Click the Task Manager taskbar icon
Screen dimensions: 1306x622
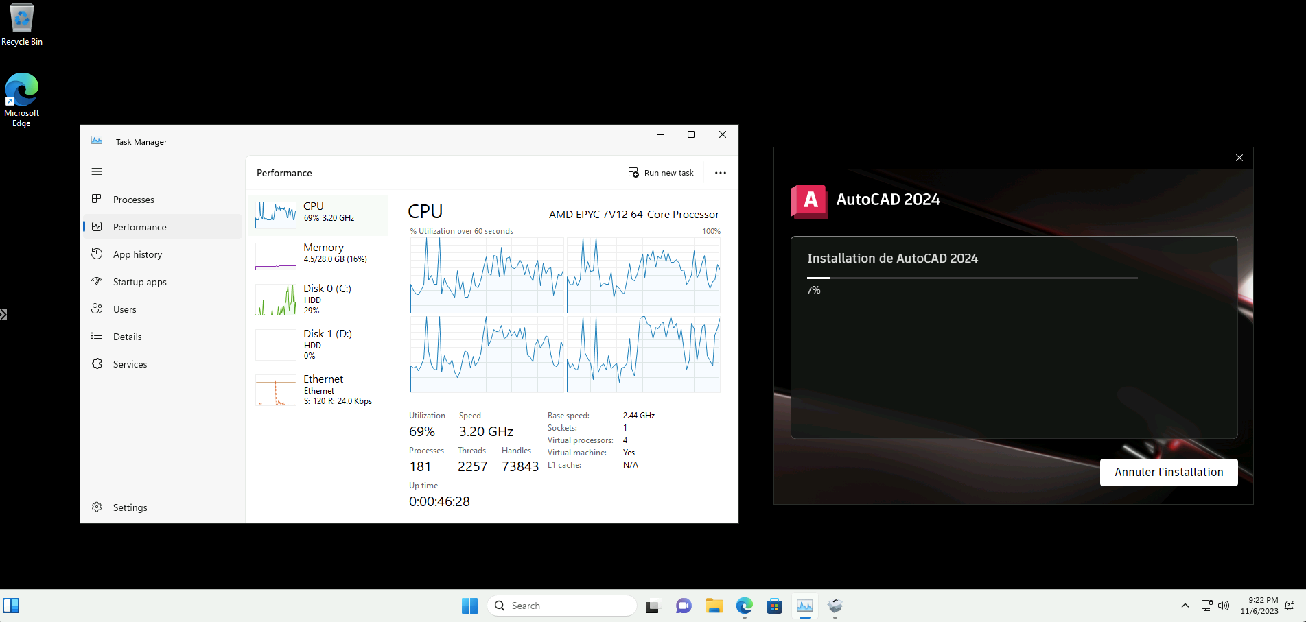(805, 606)
